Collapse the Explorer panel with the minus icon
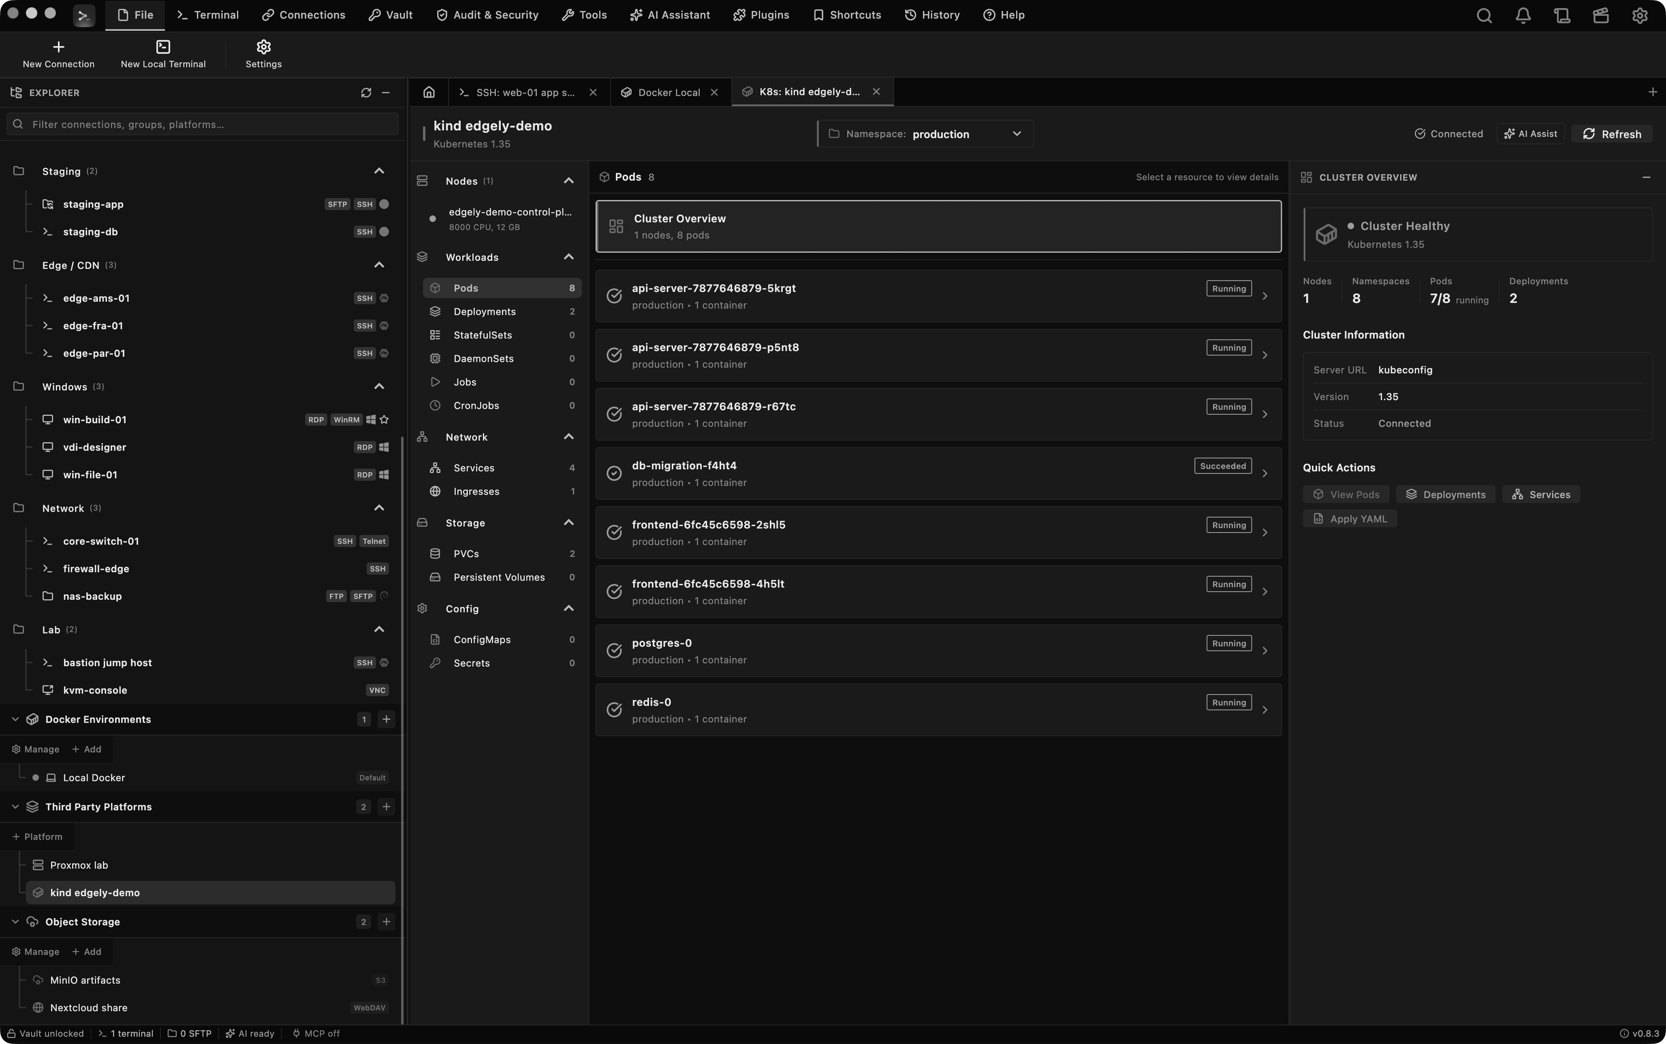The width and height of the screenshot is (1666, 1044). (386, 92)
